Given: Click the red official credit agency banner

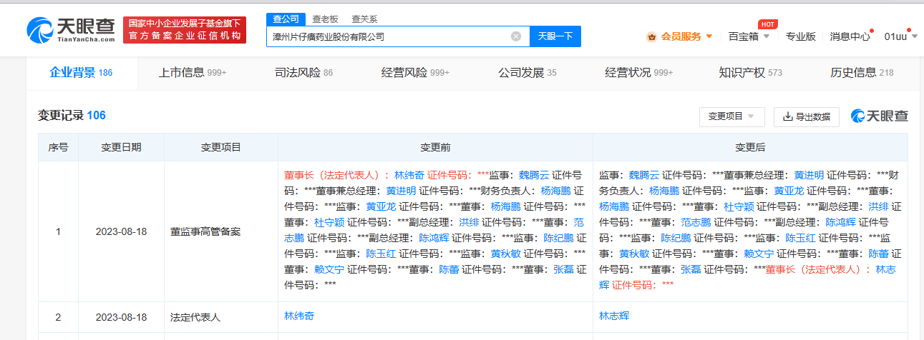Looking at the screenshot, I should pos(184,30).
